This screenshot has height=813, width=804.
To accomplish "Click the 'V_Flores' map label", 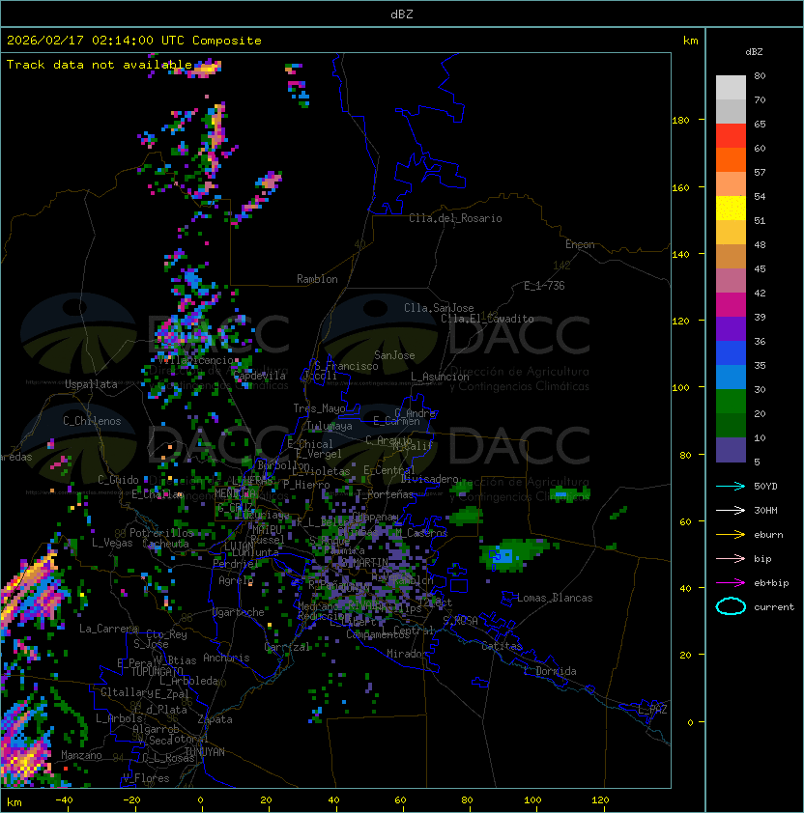I will (146, 779).
